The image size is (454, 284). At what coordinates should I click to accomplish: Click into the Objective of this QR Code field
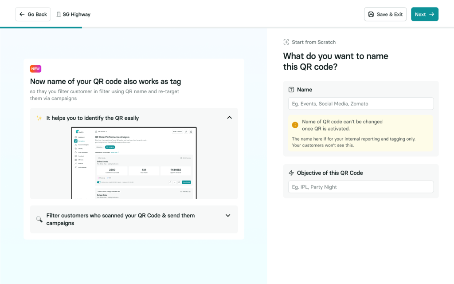pos(360,187)
